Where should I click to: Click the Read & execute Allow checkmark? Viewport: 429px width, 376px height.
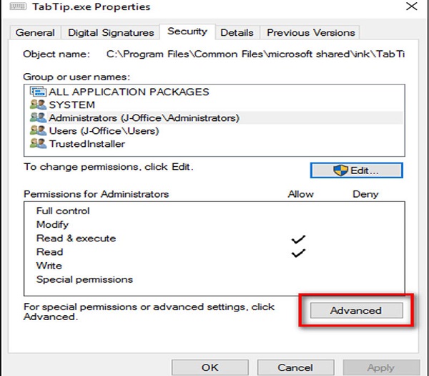coord(298,238)
